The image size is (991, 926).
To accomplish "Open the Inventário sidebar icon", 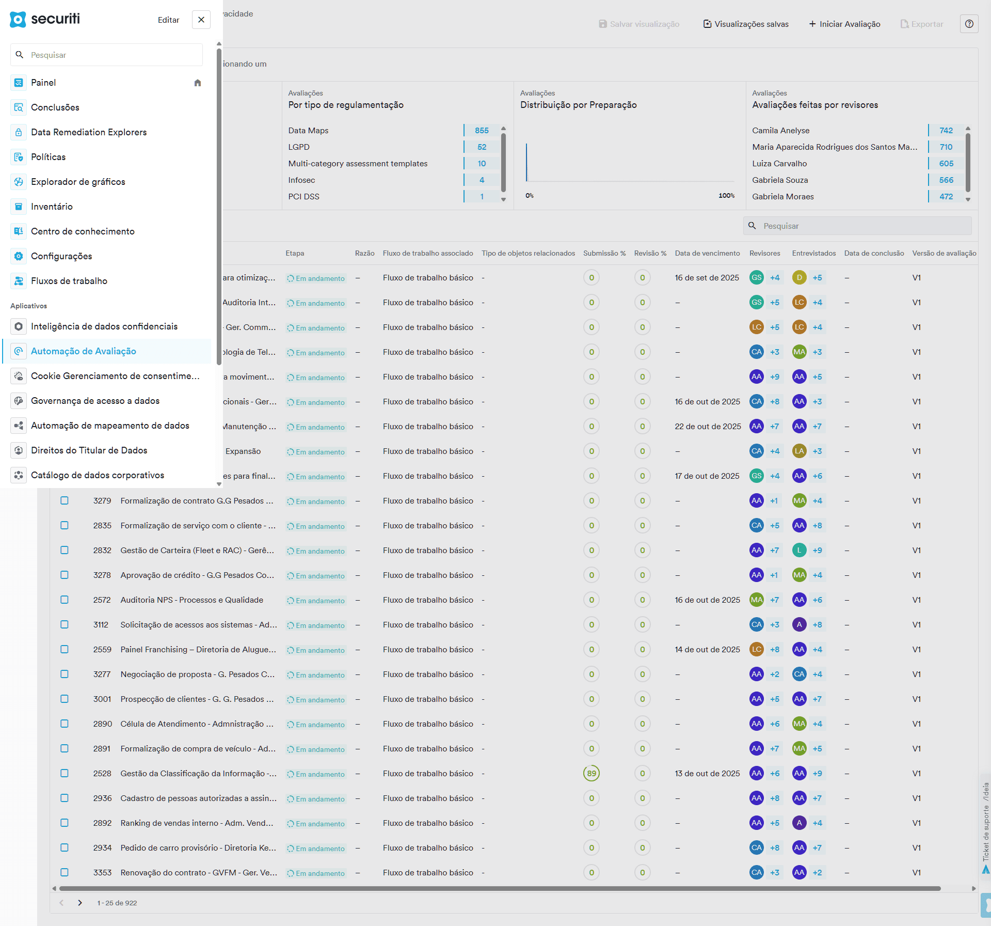I will click(x=19, y=207).
